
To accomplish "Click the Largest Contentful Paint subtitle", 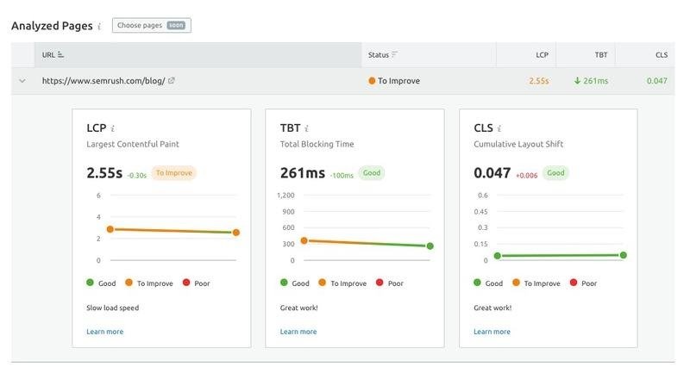I will (x=133, y=144).
